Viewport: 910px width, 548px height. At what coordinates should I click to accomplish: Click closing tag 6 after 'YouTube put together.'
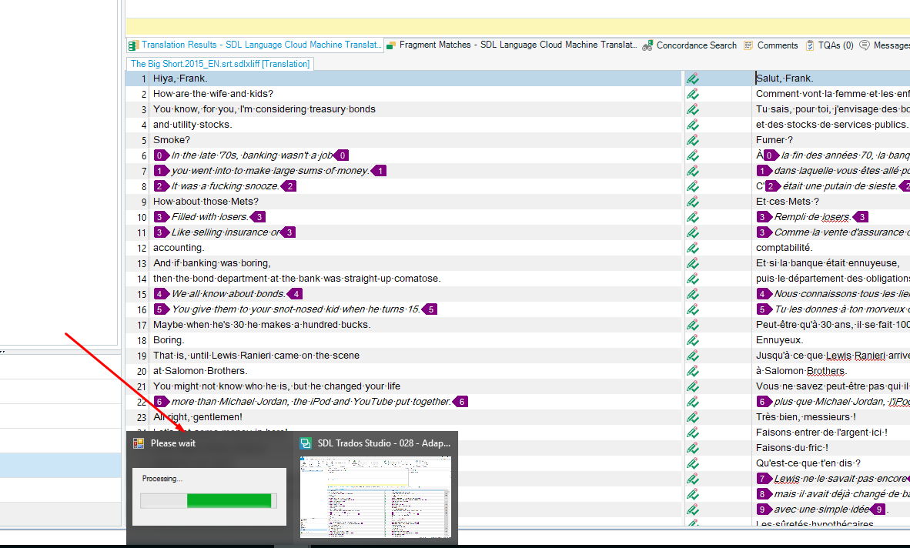(461, 402)
